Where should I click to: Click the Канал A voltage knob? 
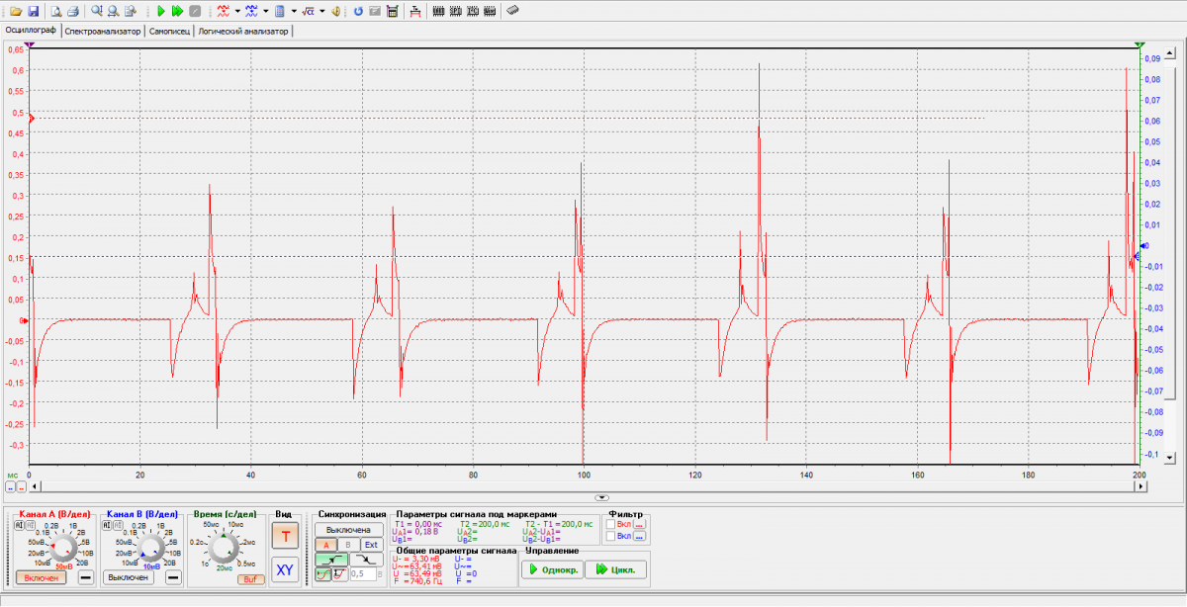63,547
